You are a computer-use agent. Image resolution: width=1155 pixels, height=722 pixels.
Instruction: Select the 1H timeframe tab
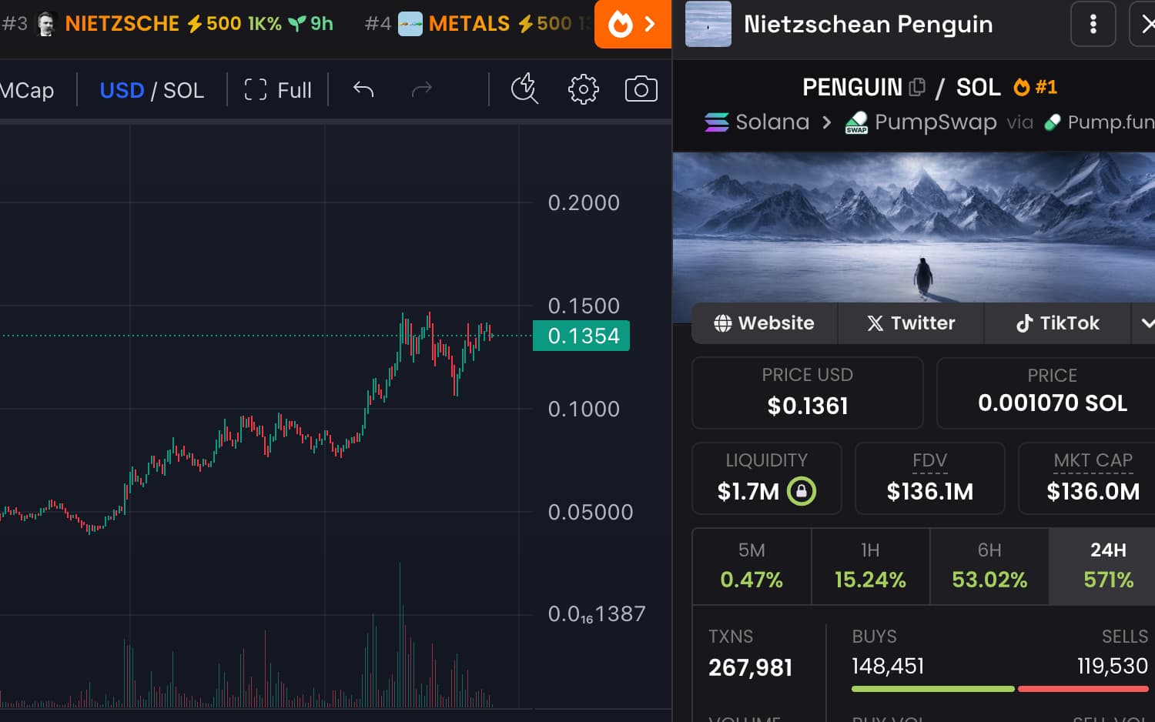tap(870, 566)
